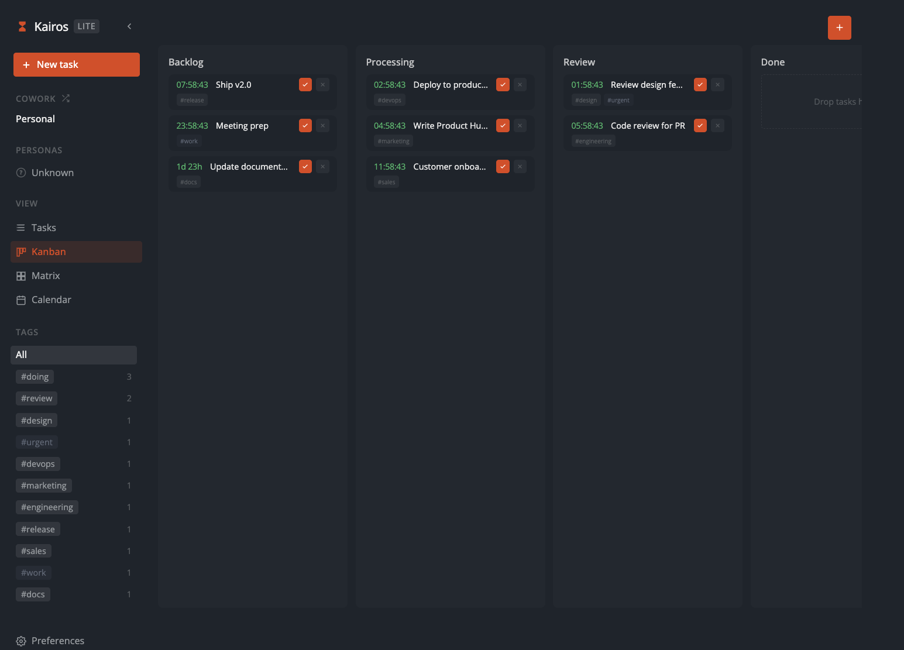Dismiss the Meeting prep task with its X
This screenshot has height=650, width=904.
(x=322, y=125)
